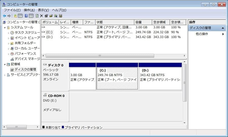Select デバイス マネージャー in the tree
Viewport: 228px width, 137px height.
point(27,59)
